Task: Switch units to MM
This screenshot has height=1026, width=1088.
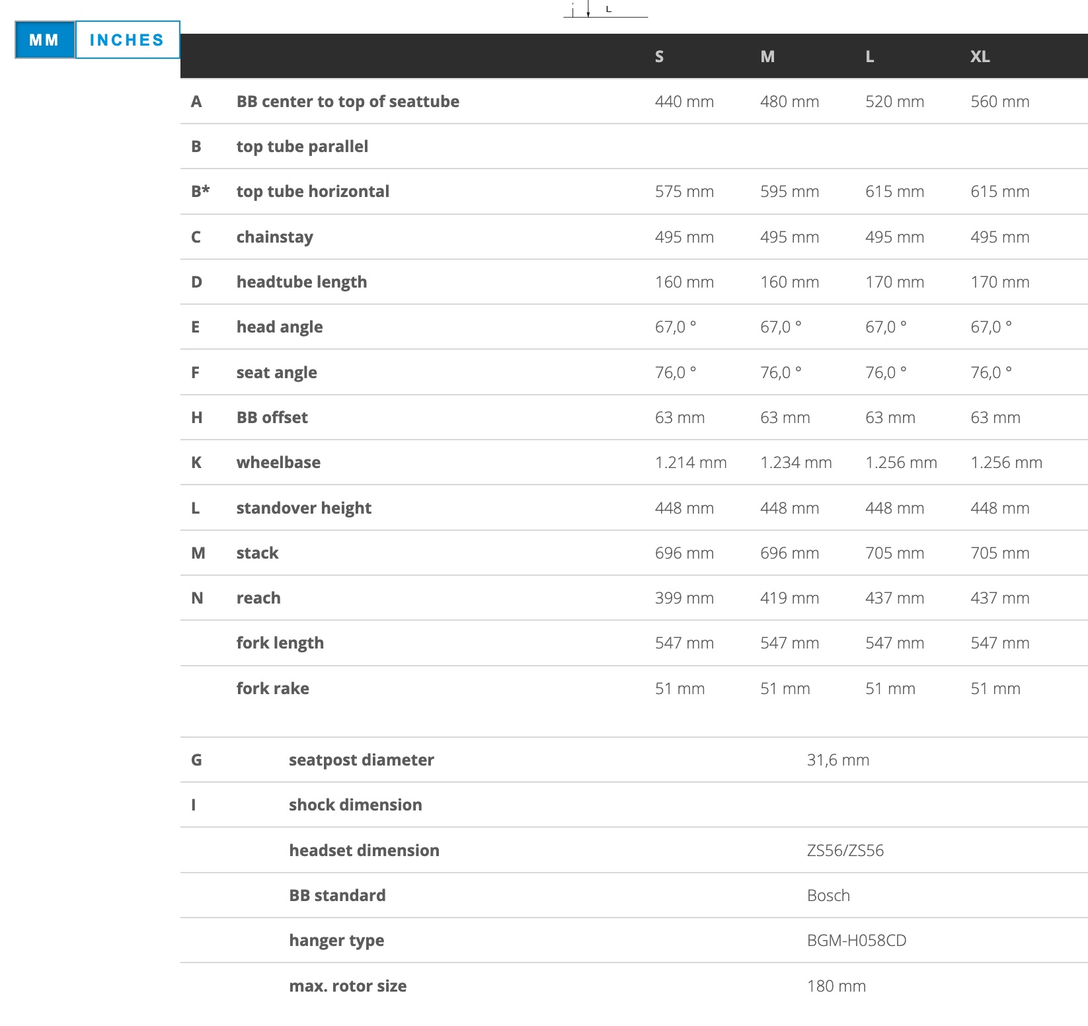Action: [45, 40]
